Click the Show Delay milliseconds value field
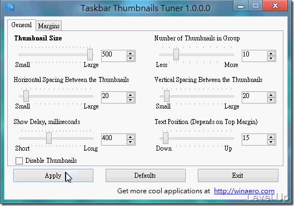 tap(113, 140)
